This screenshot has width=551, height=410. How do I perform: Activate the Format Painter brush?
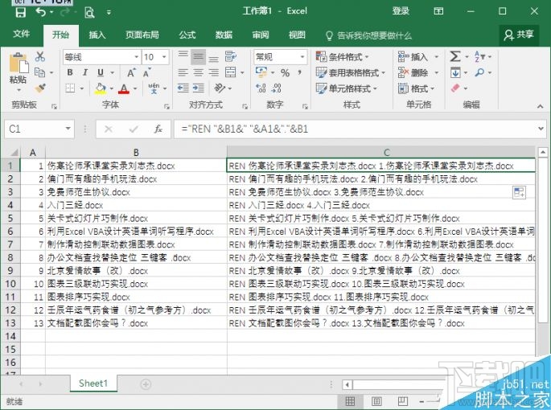coord(40,88)
